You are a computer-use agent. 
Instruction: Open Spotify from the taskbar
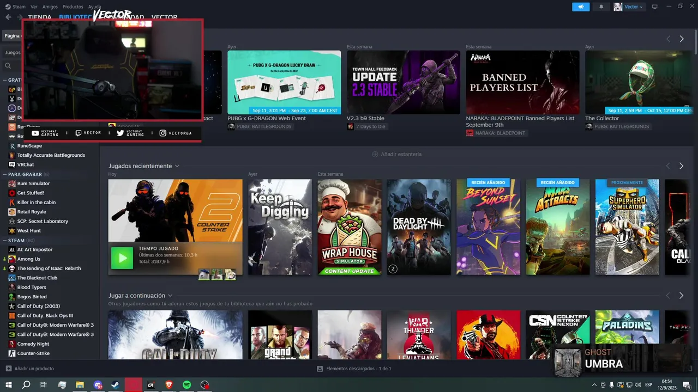tap(186, 384)
